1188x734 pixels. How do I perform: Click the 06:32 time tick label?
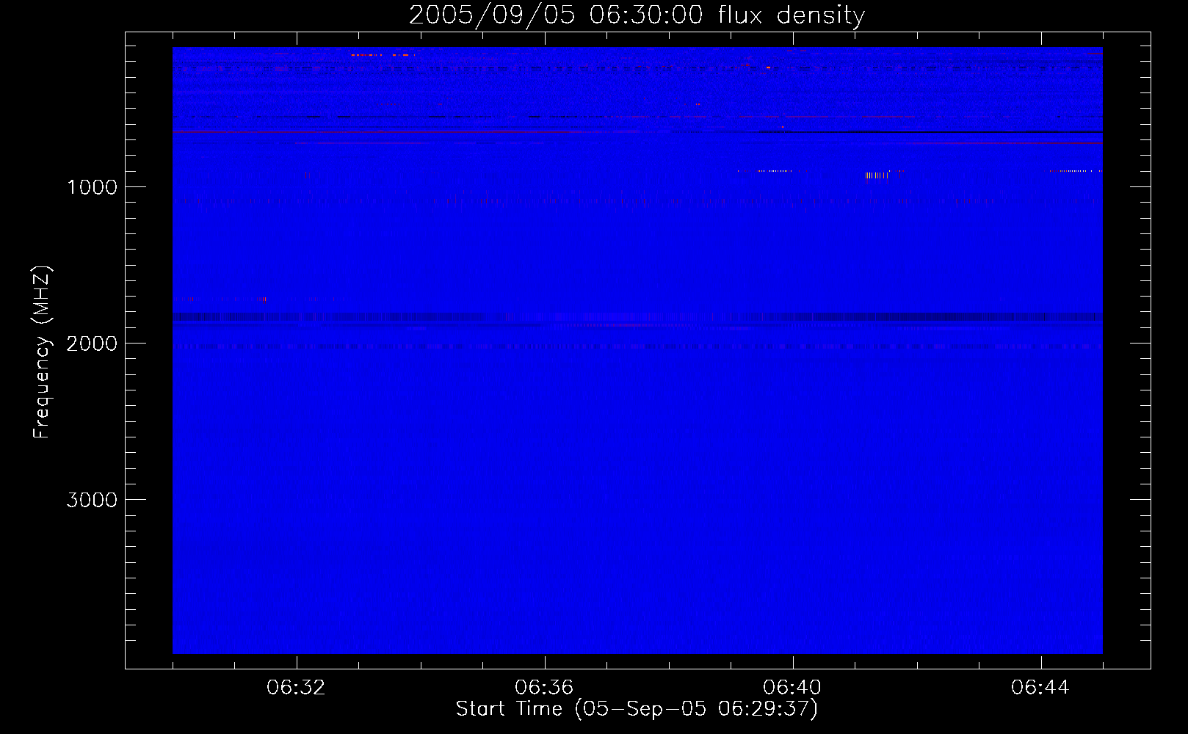pos(297,688)
